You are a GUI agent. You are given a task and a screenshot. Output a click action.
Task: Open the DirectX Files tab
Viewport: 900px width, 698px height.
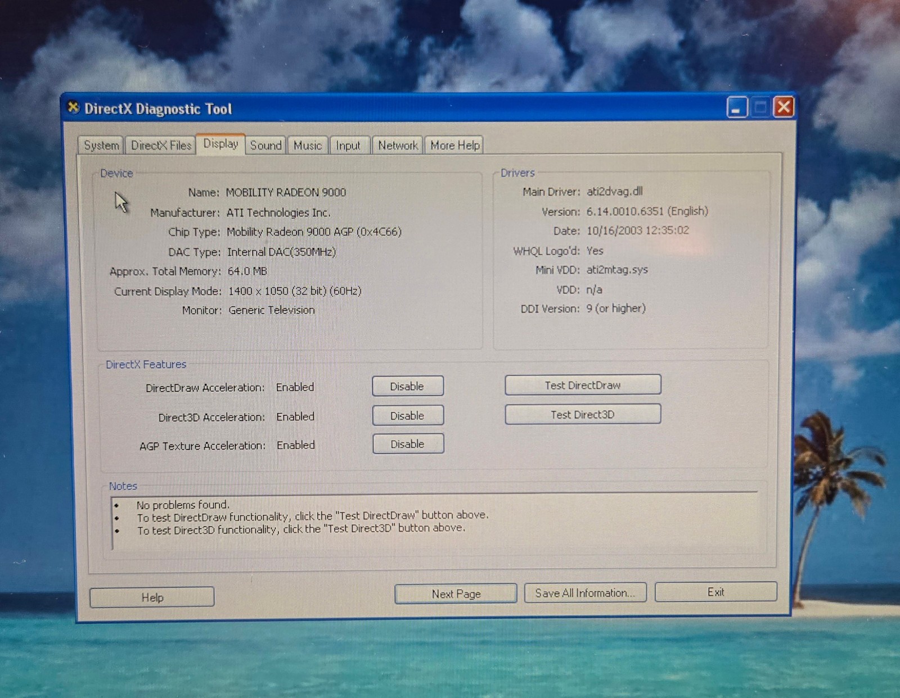click(161, 146)
